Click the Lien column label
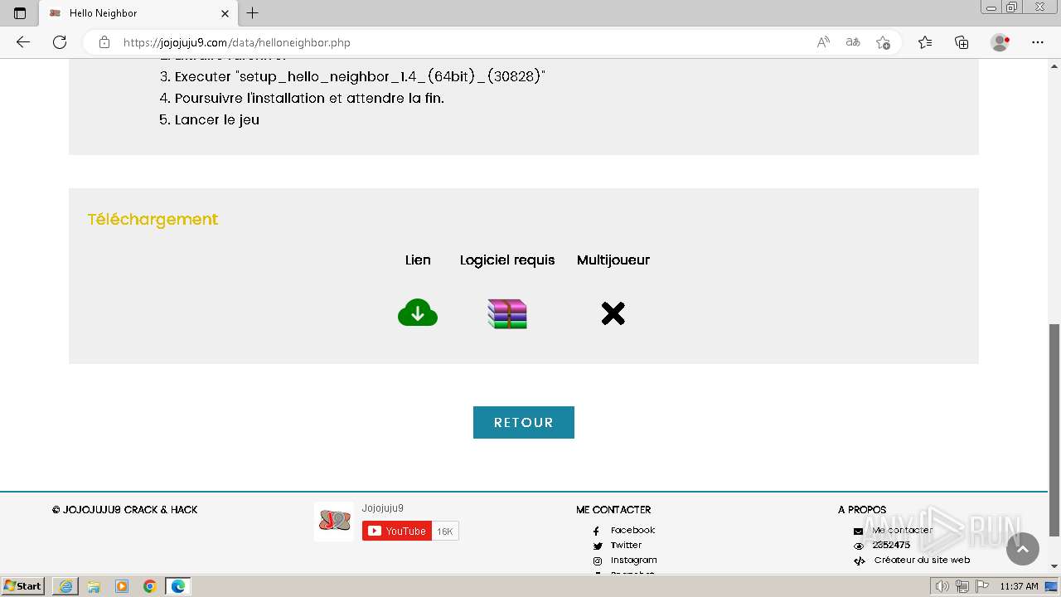 coord(418,260)
